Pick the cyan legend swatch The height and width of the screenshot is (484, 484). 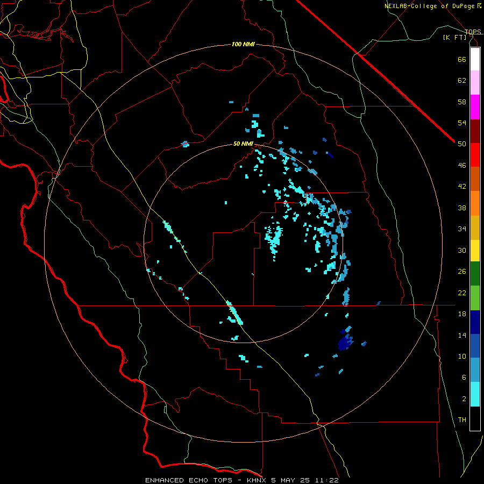475,394
